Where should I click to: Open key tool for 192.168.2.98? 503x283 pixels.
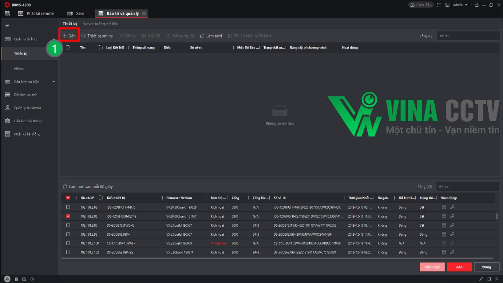click(452, 234)
